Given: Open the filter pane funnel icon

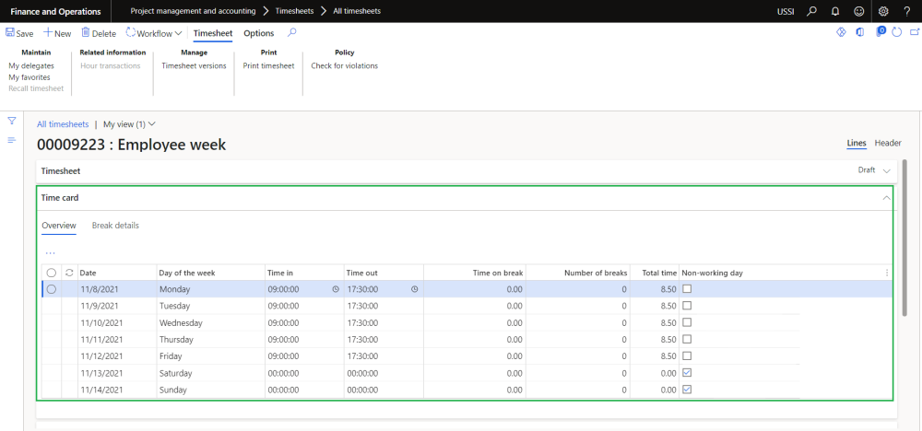Looking at the screenshot, I should [12, 121].
